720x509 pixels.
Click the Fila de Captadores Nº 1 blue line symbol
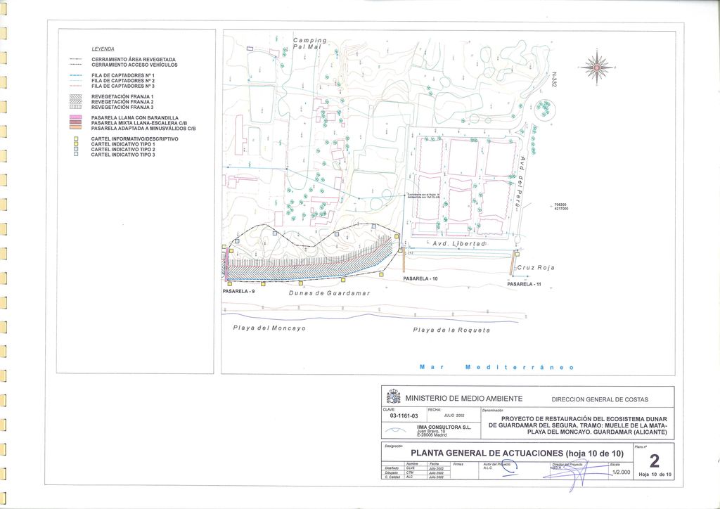click(x=77, y=75)
